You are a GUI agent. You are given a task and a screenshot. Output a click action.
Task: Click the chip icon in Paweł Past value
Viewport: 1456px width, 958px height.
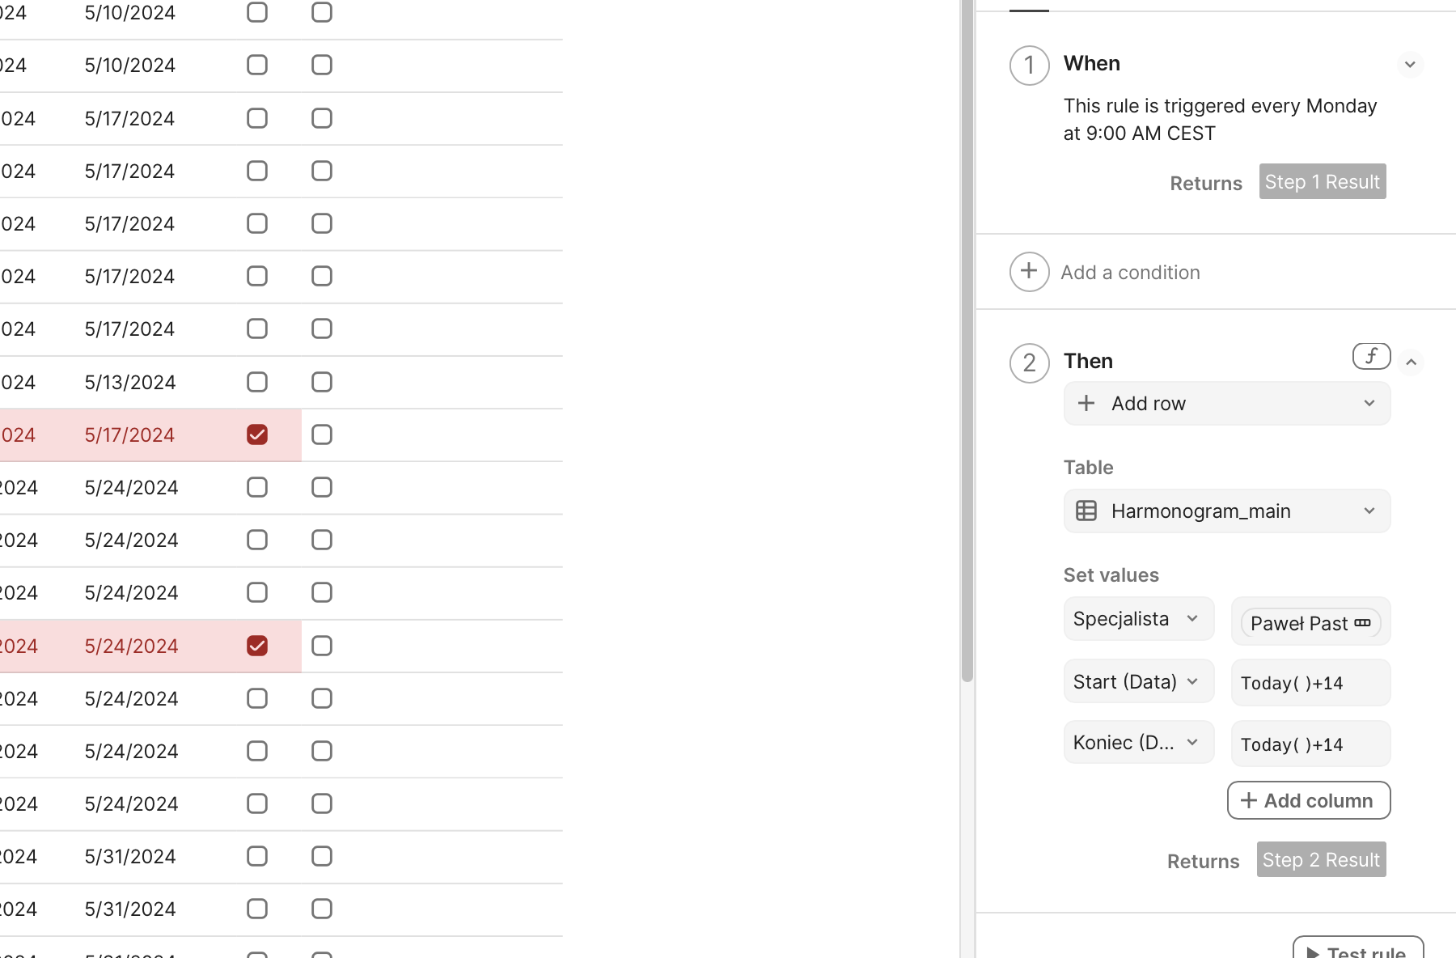click(x=1362, y=623)
